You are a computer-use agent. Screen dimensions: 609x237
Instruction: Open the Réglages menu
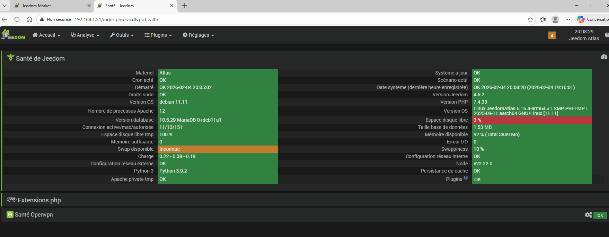(198, 35)
